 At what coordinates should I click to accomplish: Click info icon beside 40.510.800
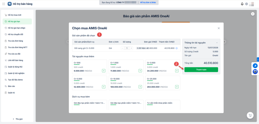[177, 48]
